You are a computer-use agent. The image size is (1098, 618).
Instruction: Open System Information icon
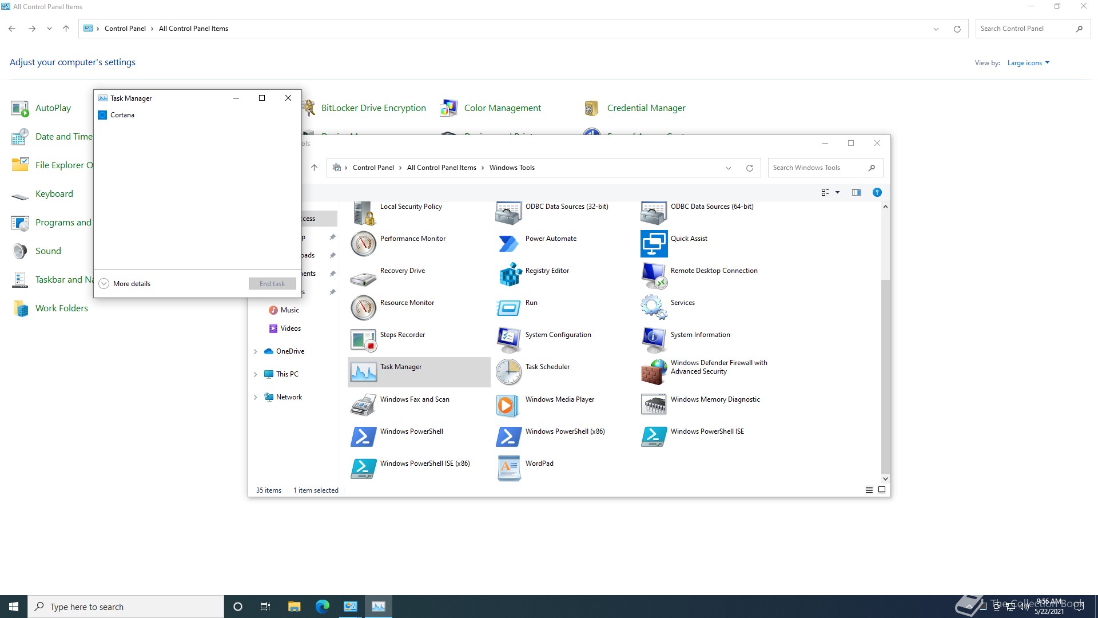click(x=654, y=340)
